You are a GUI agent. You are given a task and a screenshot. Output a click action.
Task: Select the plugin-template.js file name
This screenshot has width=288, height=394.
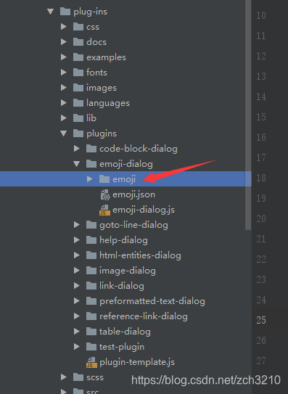click(137, 362)
